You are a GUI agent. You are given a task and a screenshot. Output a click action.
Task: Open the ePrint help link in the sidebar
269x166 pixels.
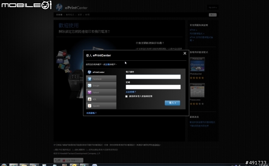193,30
